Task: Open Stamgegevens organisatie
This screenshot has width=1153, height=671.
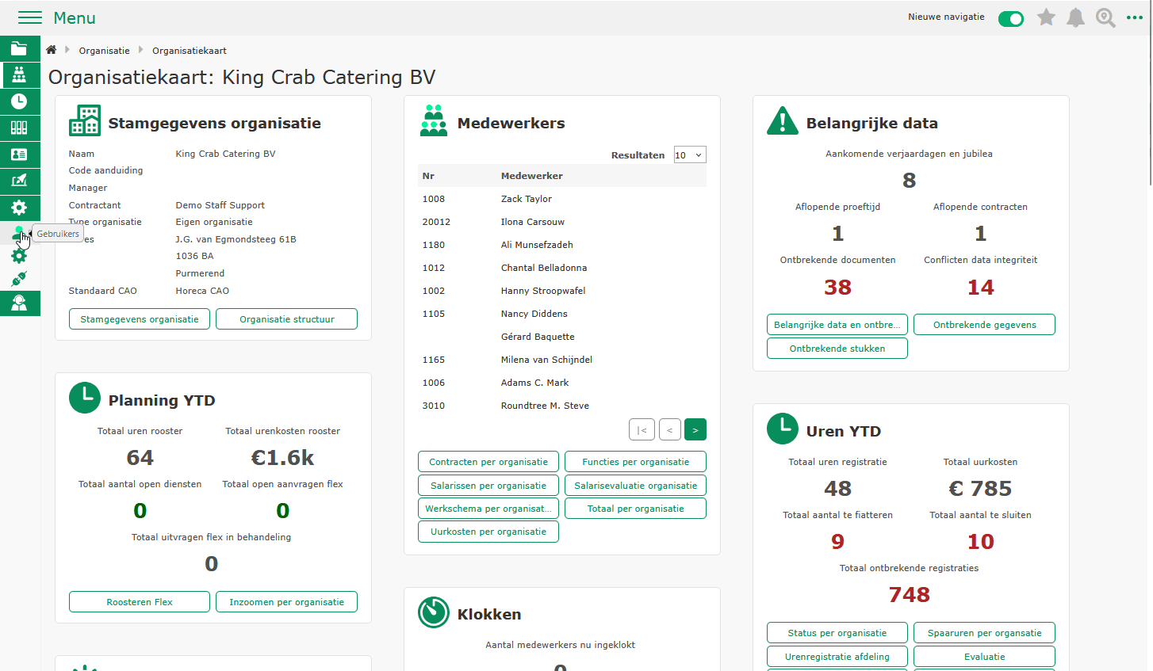Action: (x=139, y=318)
